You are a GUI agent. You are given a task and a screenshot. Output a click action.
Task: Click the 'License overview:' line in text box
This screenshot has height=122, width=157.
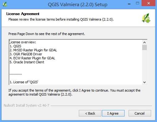tap(23, 42)
